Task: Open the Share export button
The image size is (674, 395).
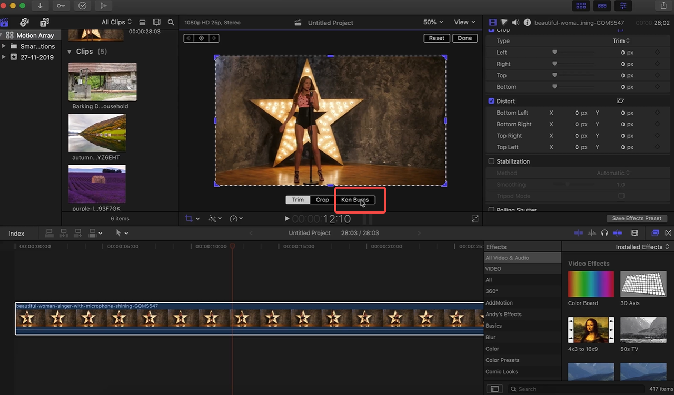Action: (x=663, y=6)
